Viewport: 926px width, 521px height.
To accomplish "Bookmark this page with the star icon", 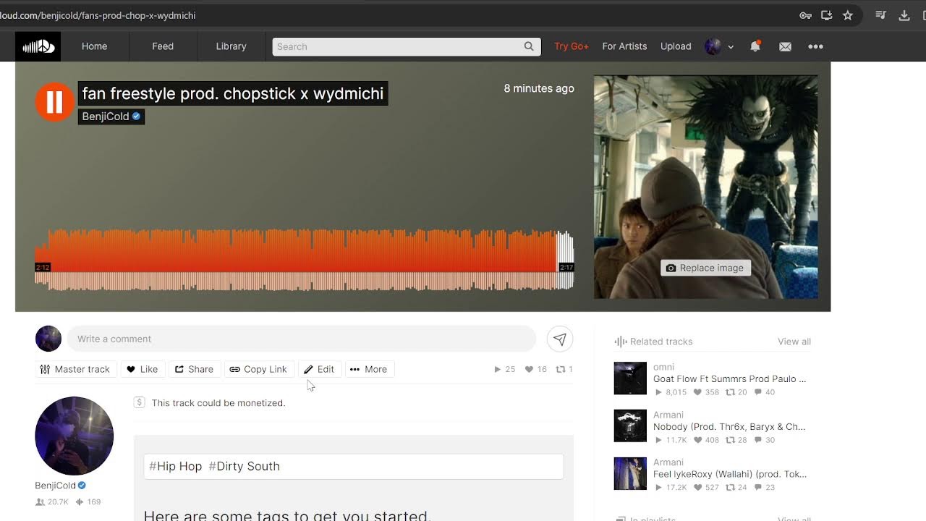I will coord(848,15).
